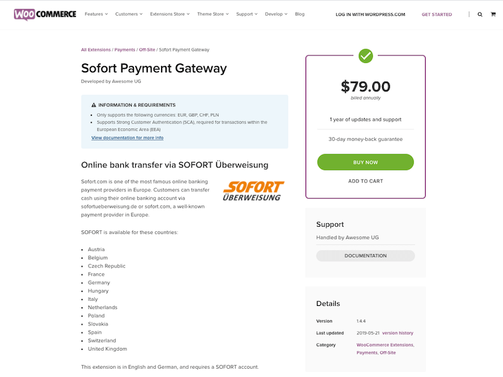The image size is (503, 377).
Task: Click Log In With WordPress.com
Action: (x=370, y=14)
